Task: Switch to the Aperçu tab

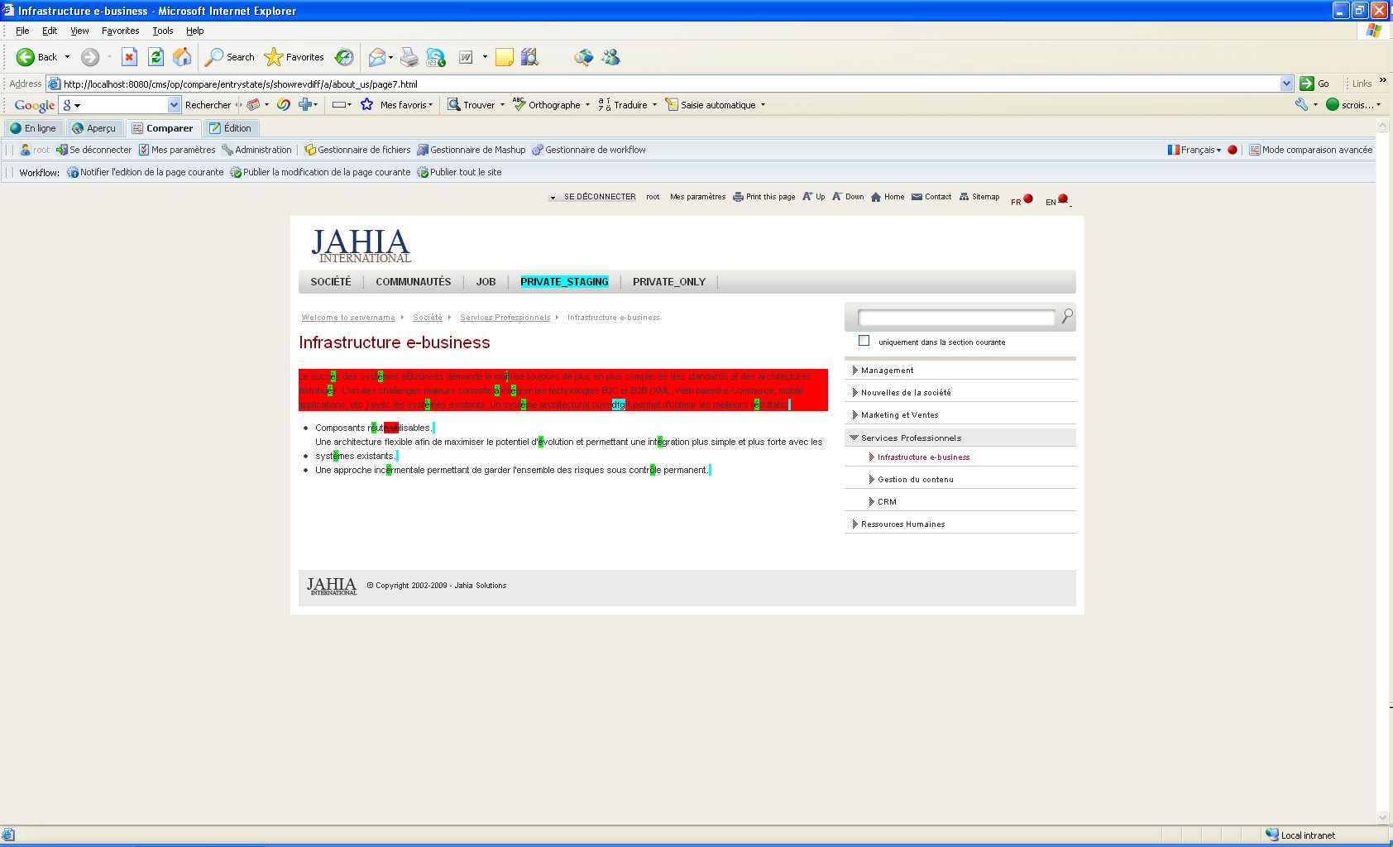Action: [x=93, y=128]
